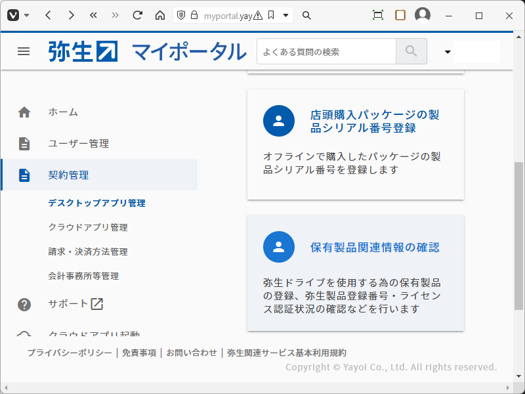Click the padlock site info icon

[194, 15]
